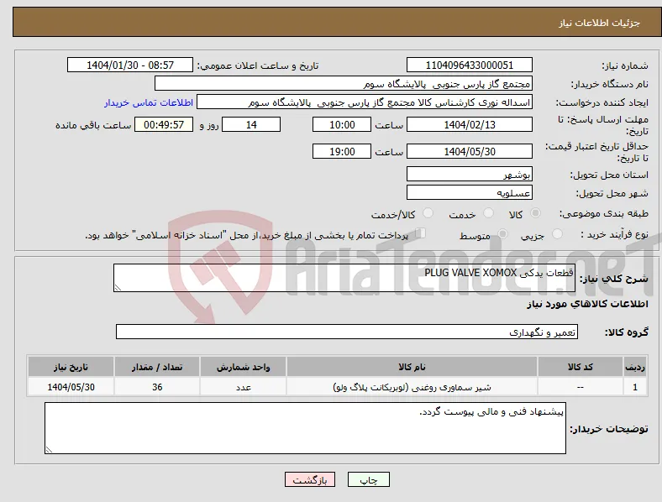Click the remaining days field 14
Image resolution: width=662 pixels, height=502 pixels.
click(x=251, y=125)
